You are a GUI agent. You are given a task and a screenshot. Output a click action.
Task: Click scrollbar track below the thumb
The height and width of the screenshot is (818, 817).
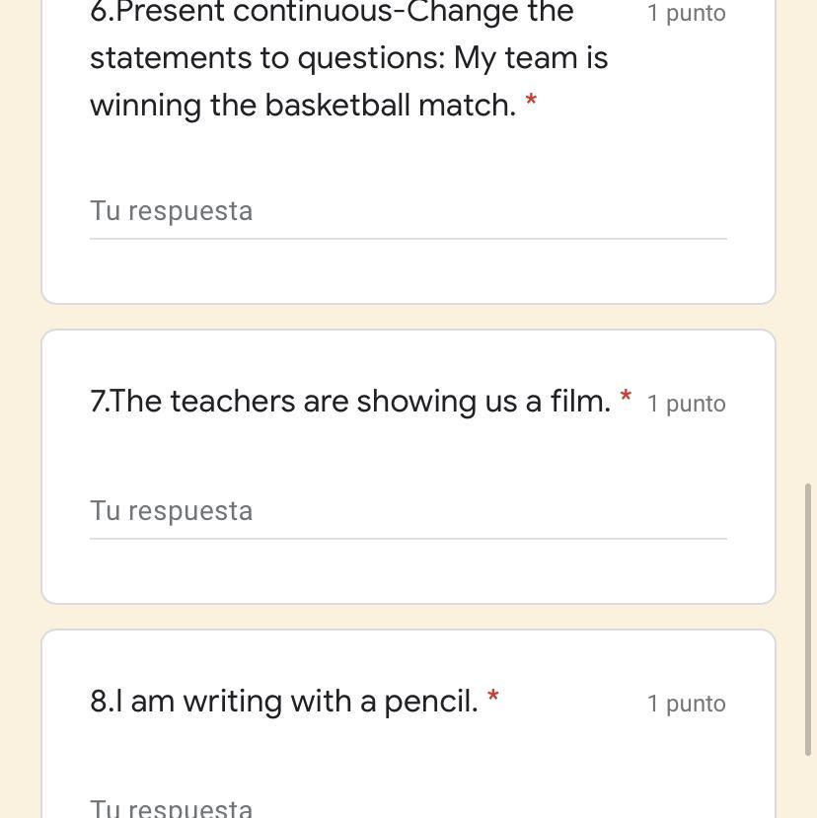click(810, 789)
